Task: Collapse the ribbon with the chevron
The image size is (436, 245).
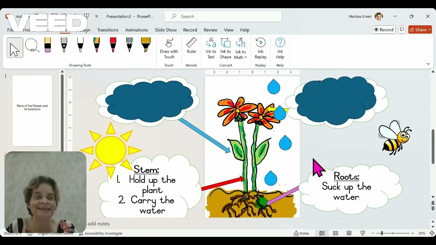Action: pyautogui.click(x=428, y=64)
